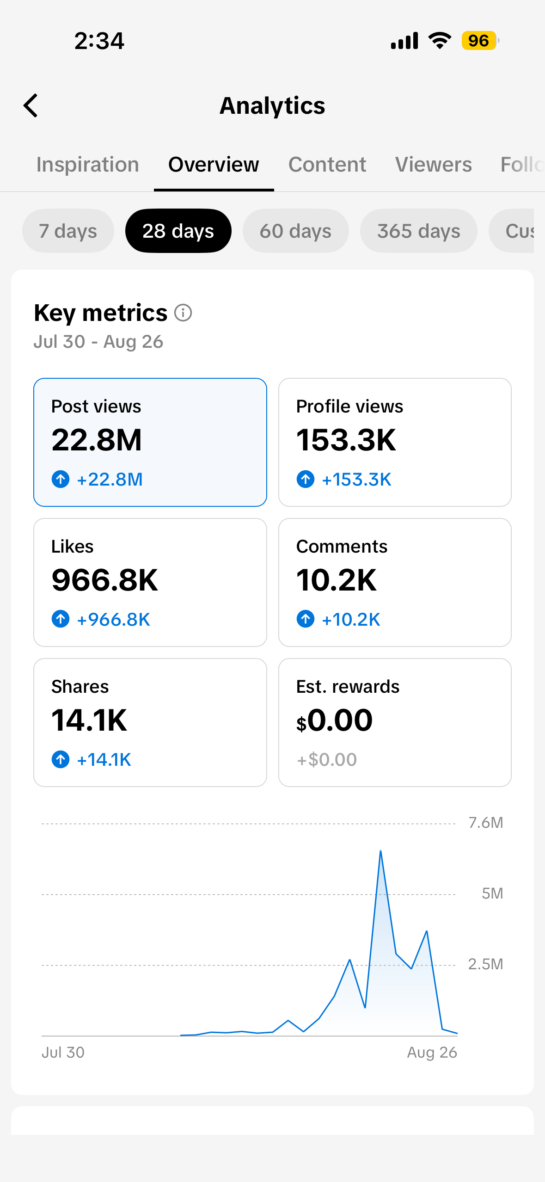Screen dimensions: 545x1182
Task: Open the Custom date range chip
Action: click(511, 231)
